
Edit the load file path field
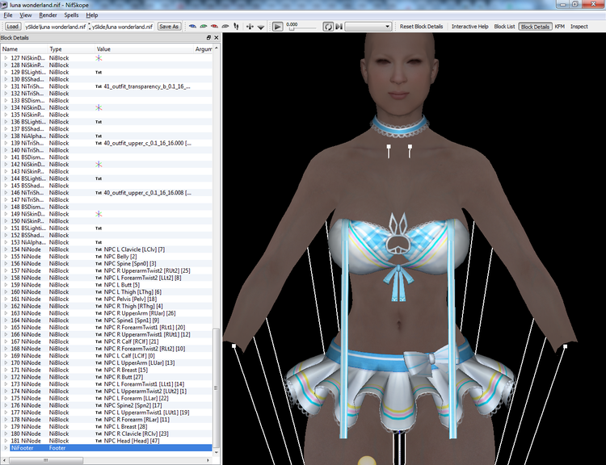56,27
